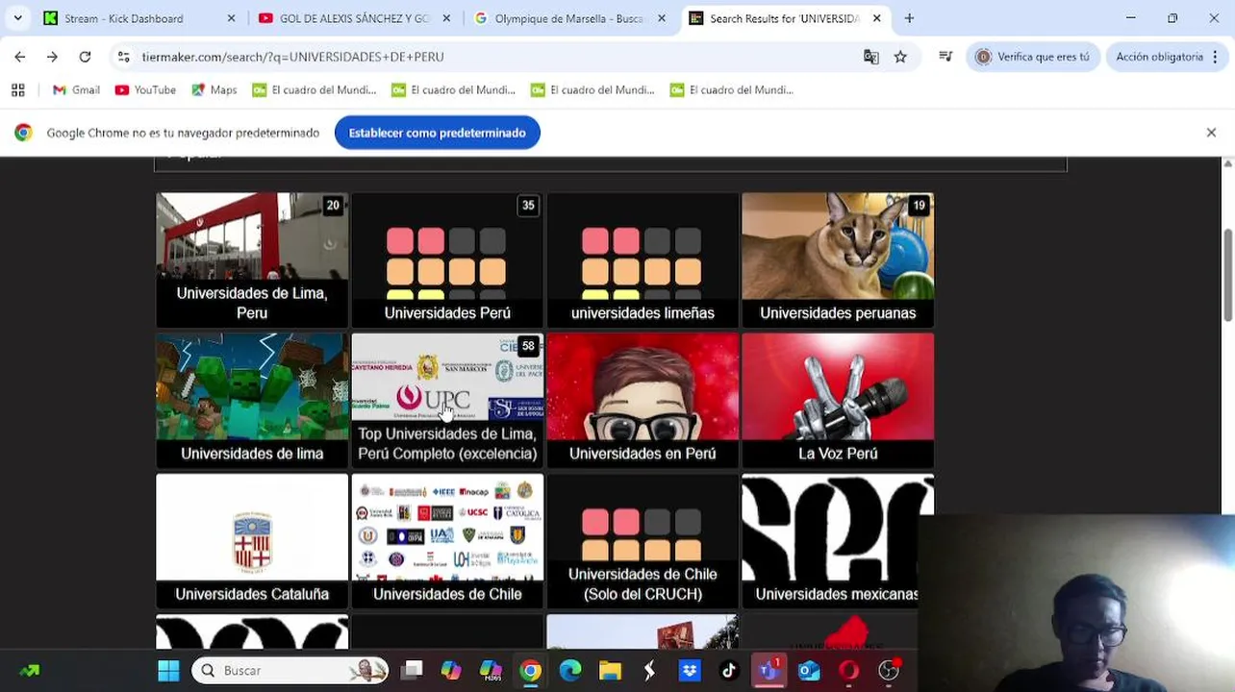Bookmark this page with star icon

click(900, 57)
